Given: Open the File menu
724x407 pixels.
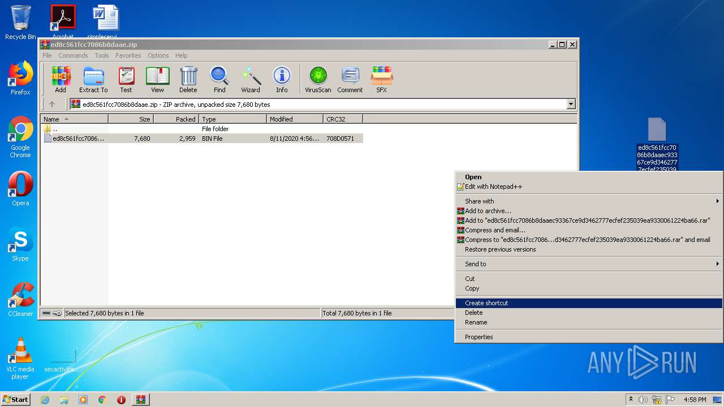Looking at the screenshot, I should 47,55.
